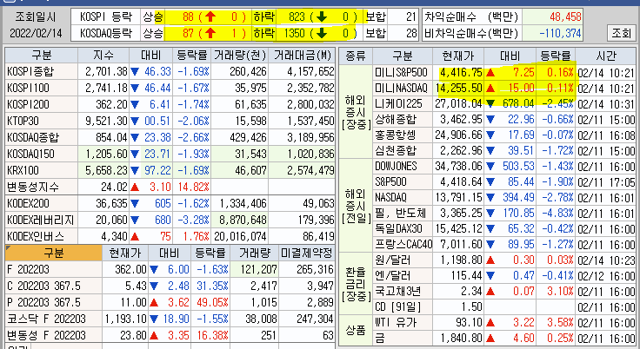Click the DOWJONES row label
Screen dimensions: 640x349
tap(396, 167)
